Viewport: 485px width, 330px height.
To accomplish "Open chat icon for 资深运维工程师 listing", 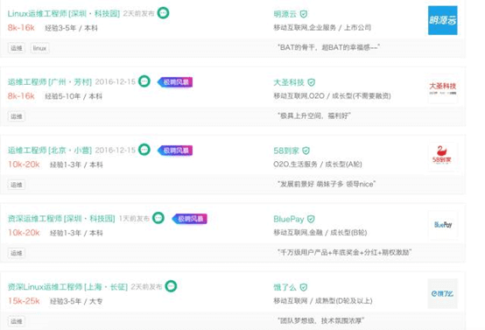I will click(x=158, y=218).
